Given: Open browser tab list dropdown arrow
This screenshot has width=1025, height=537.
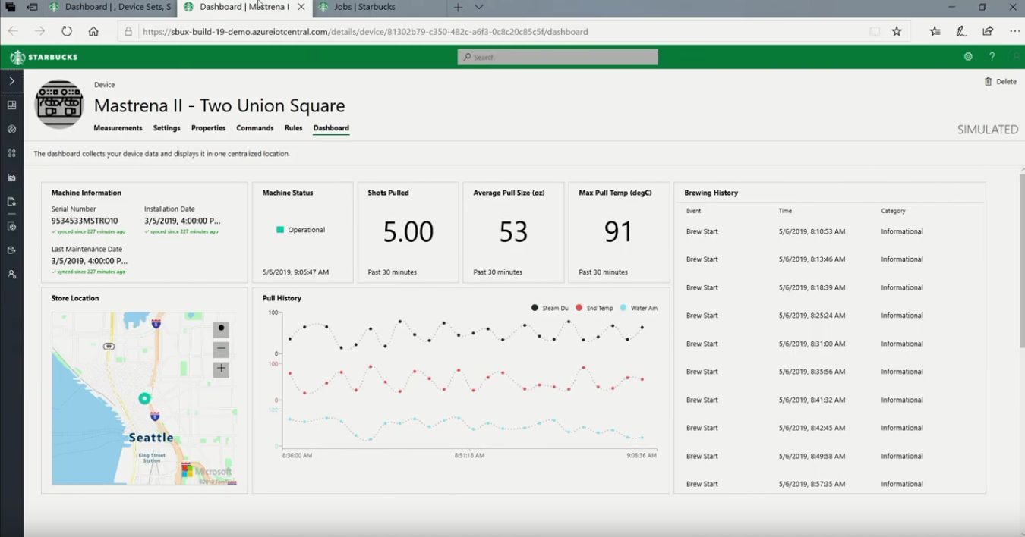Looking at the screenshot, I should coord(479,8).
